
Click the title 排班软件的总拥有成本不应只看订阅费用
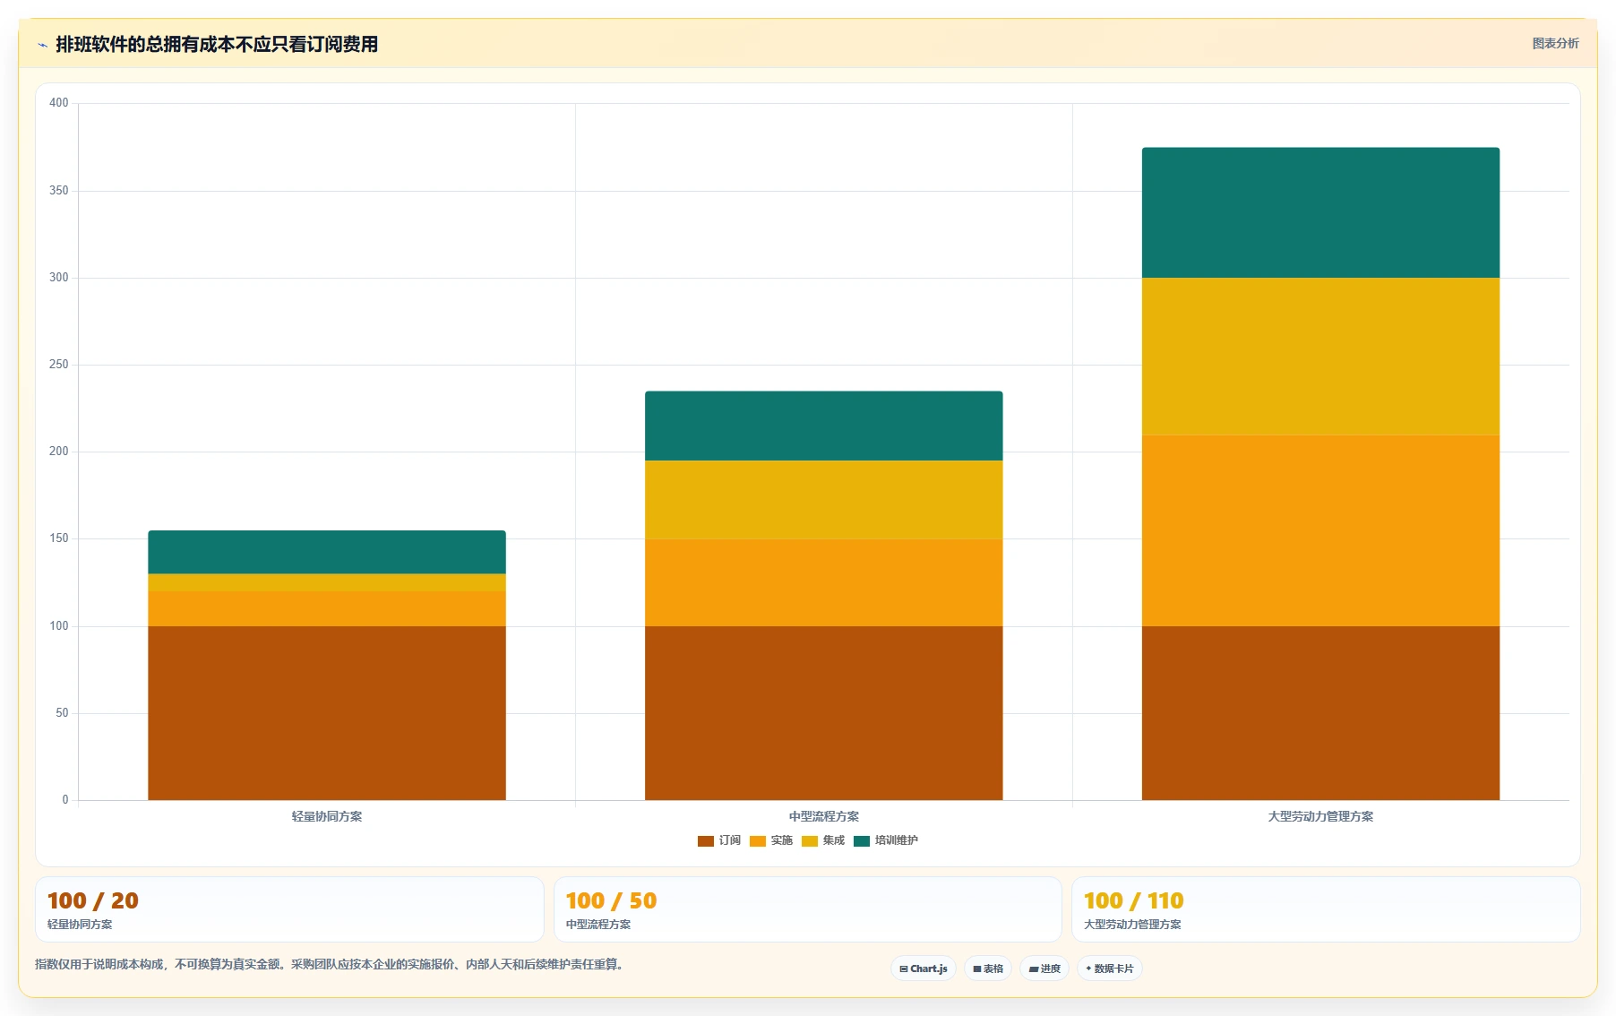(x=217, y=45)
